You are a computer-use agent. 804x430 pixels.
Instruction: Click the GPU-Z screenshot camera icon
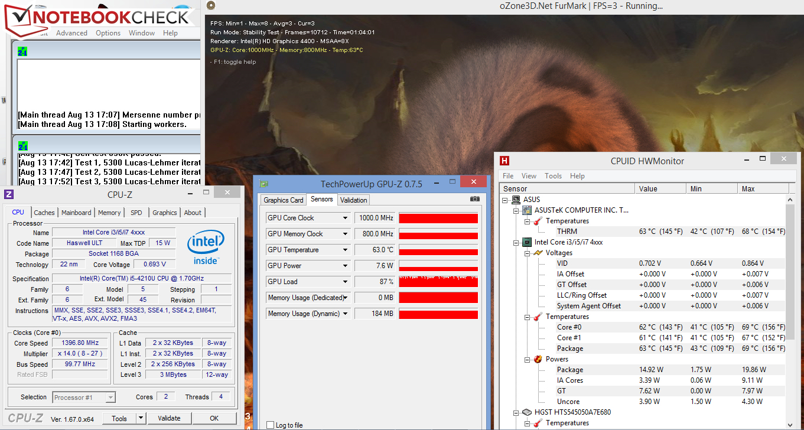coord(475,199)
